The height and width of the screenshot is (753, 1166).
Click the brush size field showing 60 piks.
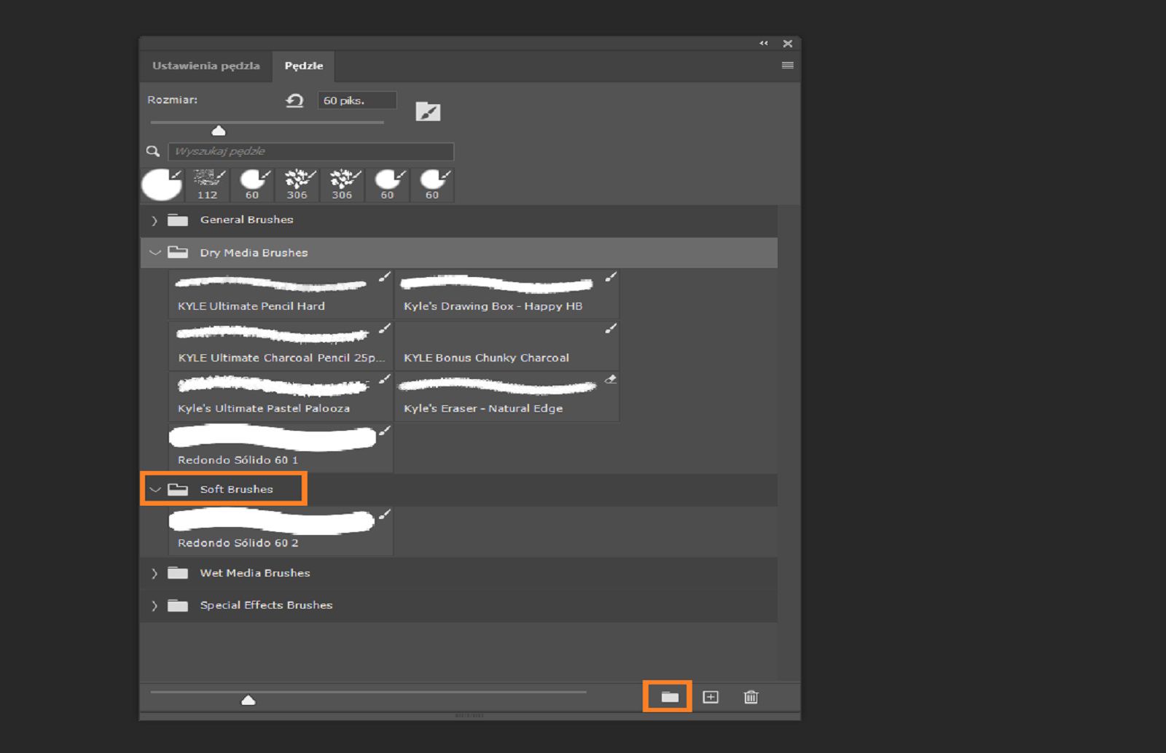357,101
